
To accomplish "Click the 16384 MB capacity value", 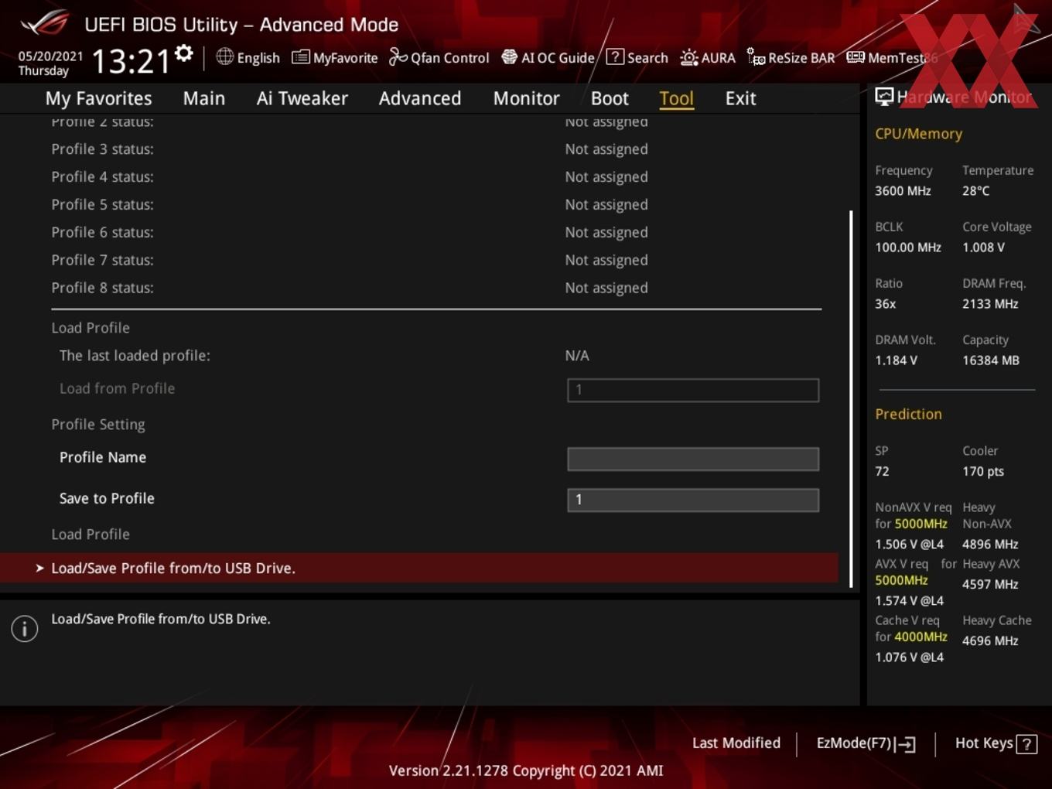I will (991, 360).
